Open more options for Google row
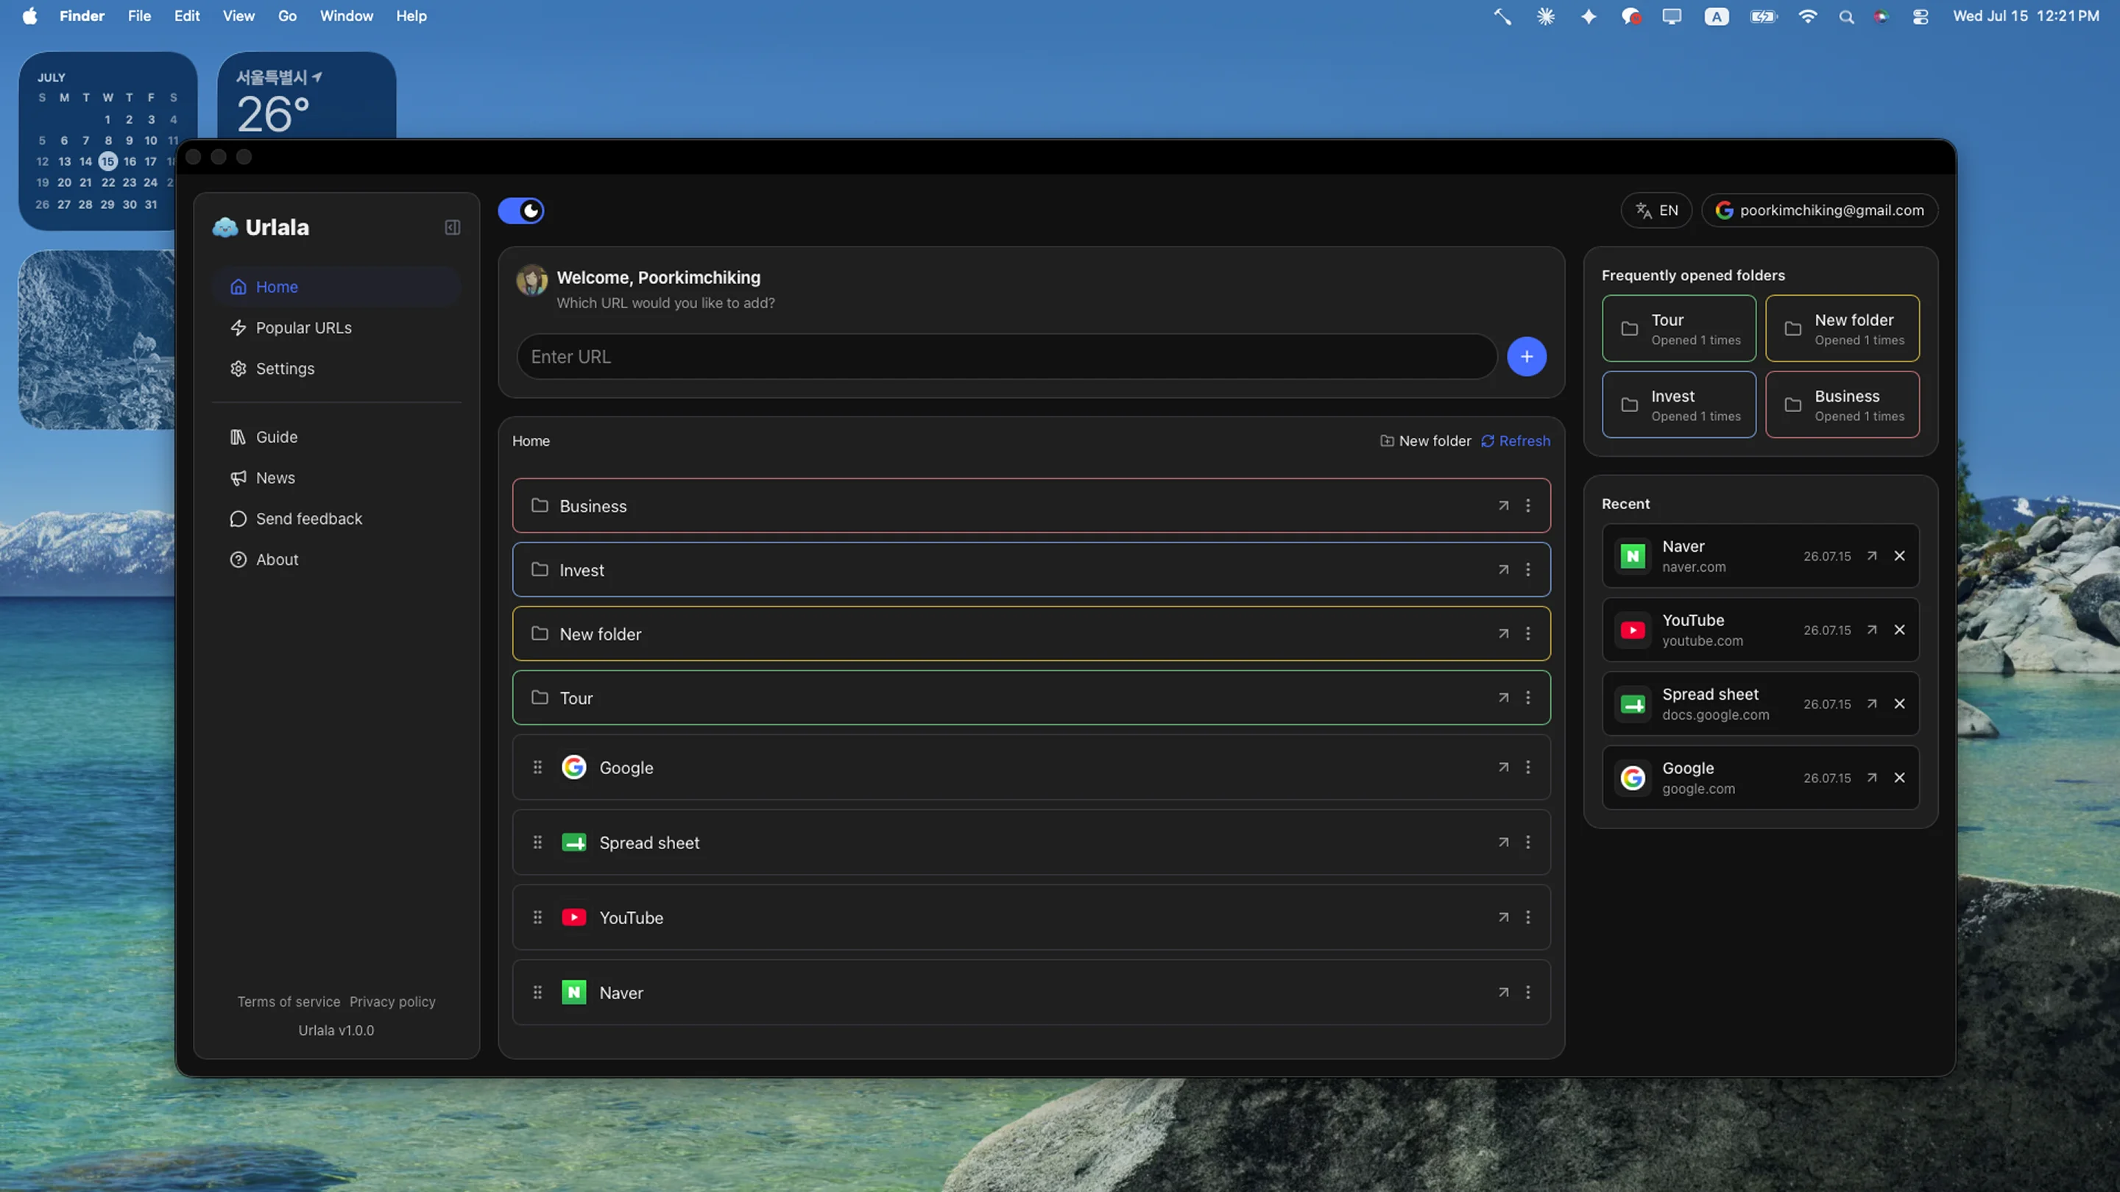The image size is (2120, 1192). [x=1528, y=768]
